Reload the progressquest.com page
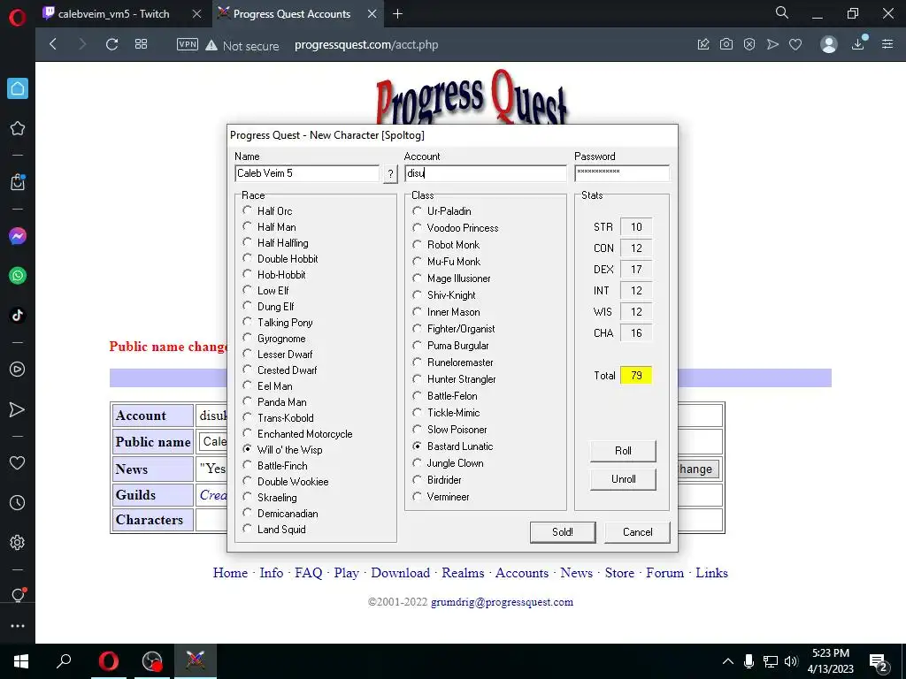The image size is (906, 679). tap(112, 44)
